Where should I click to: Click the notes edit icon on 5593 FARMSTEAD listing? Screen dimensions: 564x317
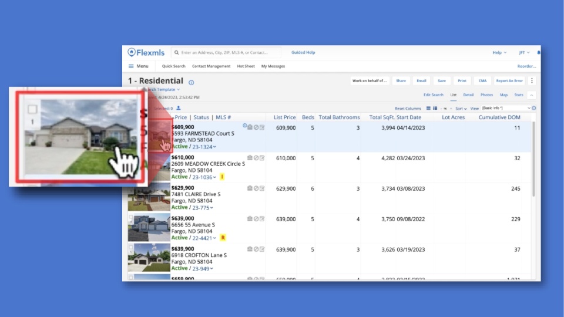click(x=262, y=127)
